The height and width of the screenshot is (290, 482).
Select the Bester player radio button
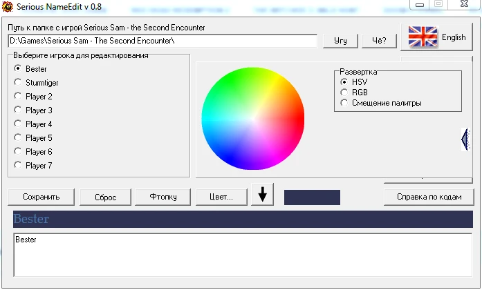pos(18,69)
